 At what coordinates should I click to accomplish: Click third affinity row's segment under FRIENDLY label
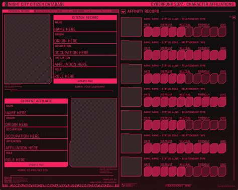[205, 78]
